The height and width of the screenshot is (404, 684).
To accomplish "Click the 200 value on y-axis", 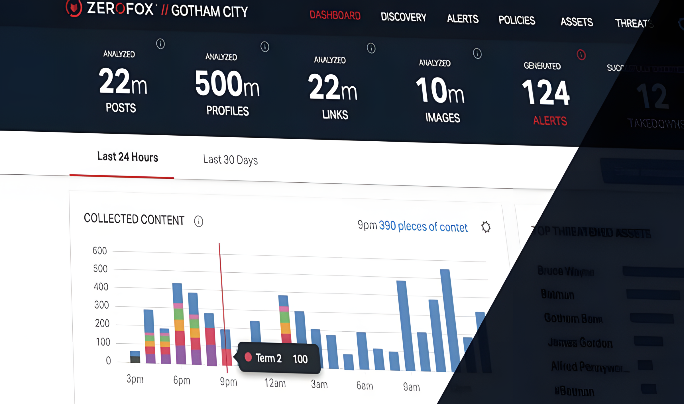I will tap(102, 323).
